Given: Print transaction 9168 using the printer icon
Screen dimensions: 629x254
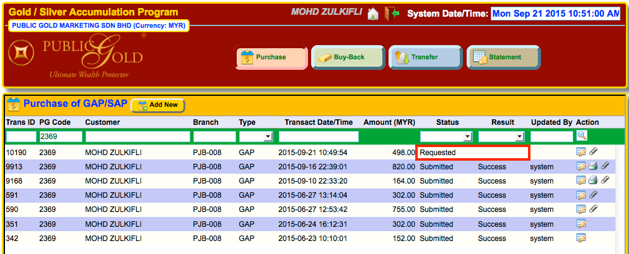Looking at the screenshot, I should coord(592,180).
